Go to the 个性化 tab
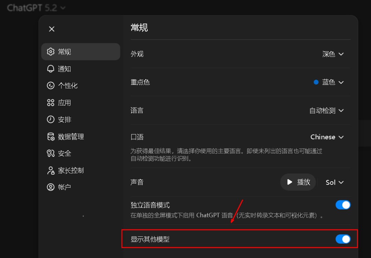371x258 pixels. tap(81, 86)
